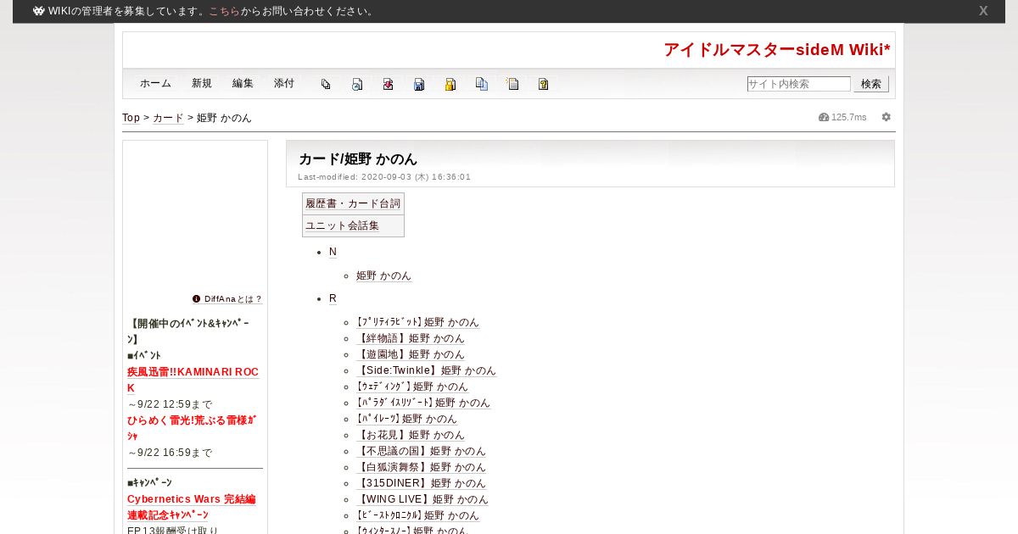Follow the こちら link in the banner
This screenshot has height=534, width=1018.
click(224, 11)
